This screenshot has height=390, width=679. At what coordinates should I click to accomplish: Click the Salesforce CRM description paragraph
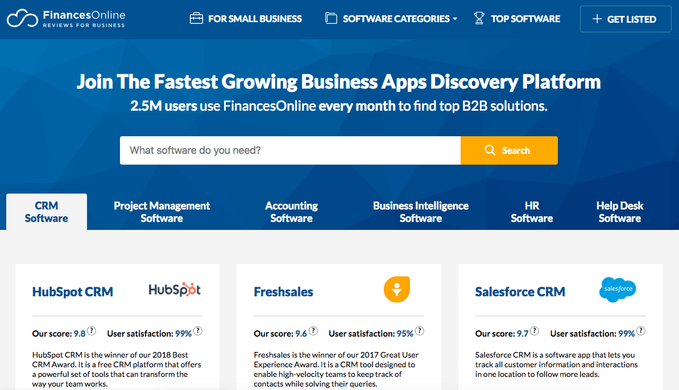[557, 364]
